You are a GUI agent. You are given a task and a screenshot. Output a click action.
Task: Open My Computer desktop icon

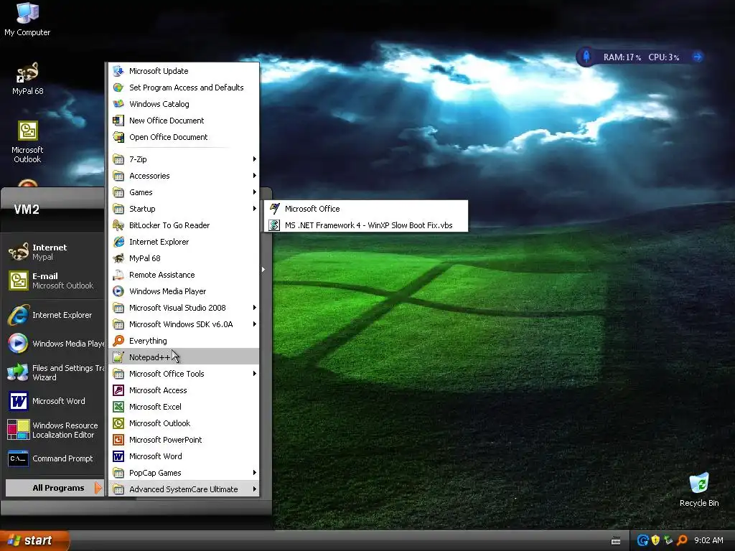pyautogui.click(x=27, y=19)
